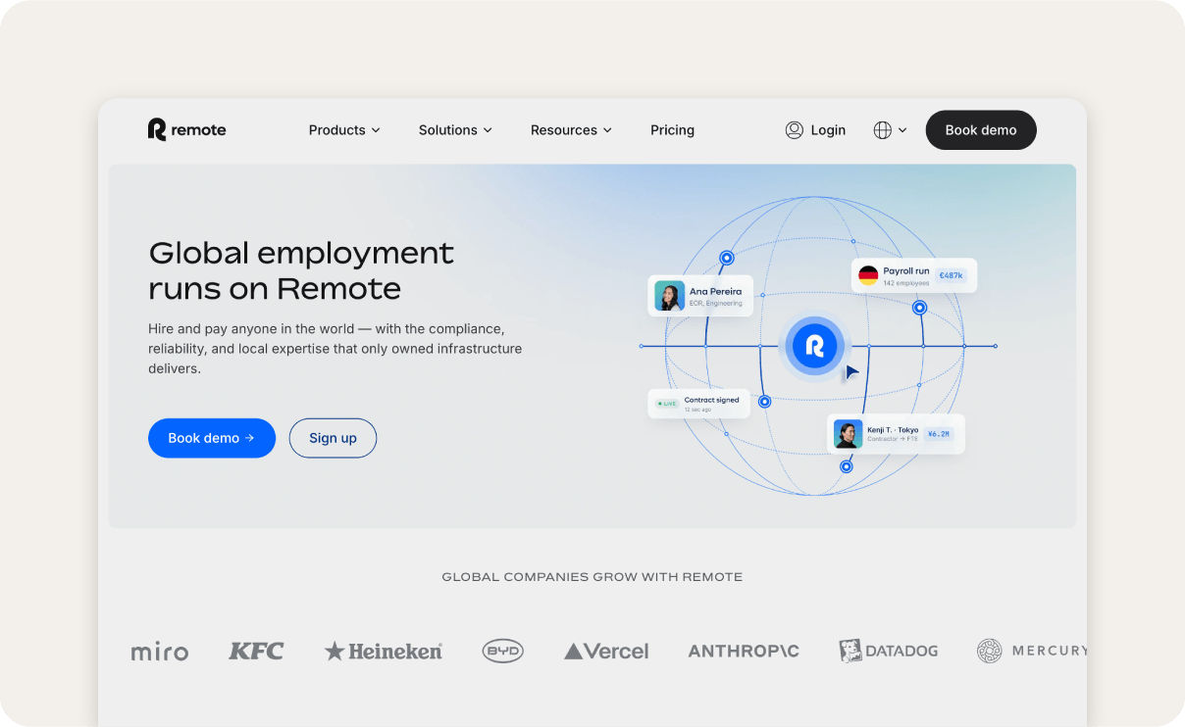Click the dark cursor arrow icon on globe
The image size is (1185, 727).
click(x=851, y=372)
